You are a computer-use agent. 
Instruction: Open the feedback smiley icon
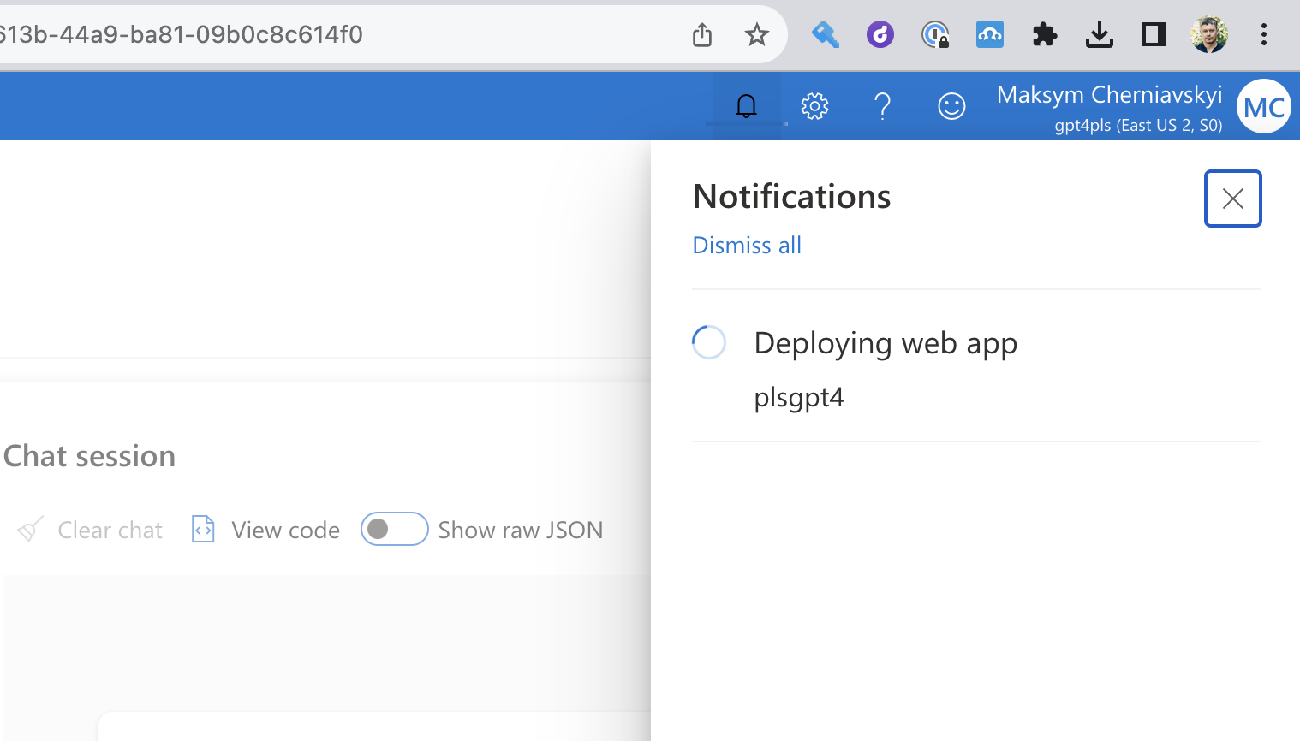point(951,105)
